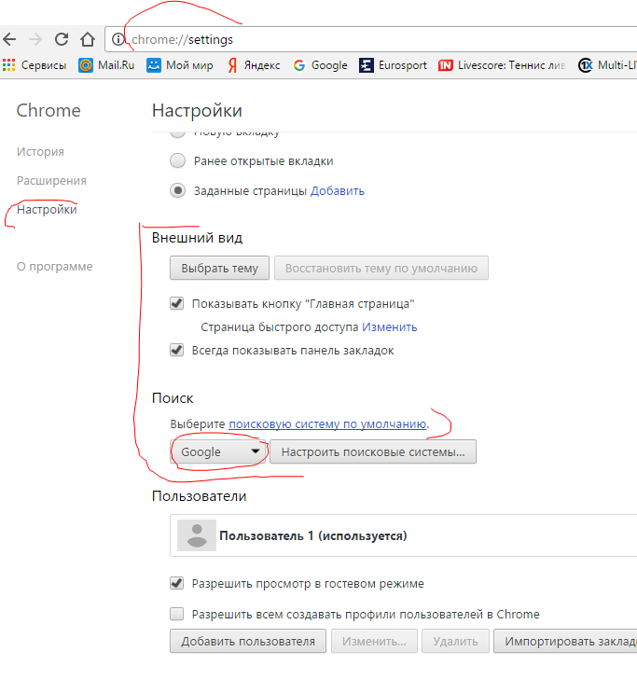Open поисковую систему по умолчанию link
The height and width of the screenshot is (680, 637).
(x=327, y=423)
